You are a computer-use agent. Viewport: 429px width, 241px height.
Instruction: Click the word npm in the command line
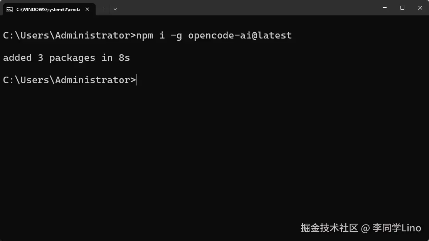pos(145,36)
